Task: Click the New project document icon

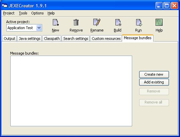Action: point(56,22)
